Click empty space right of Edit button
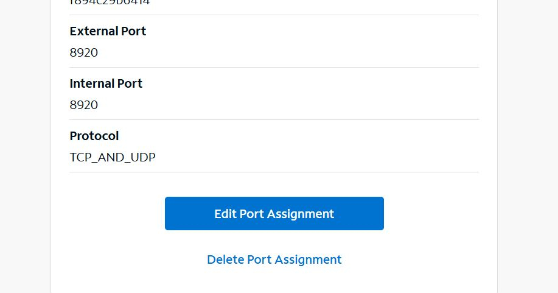558x293 pixels. click(438, 214)
